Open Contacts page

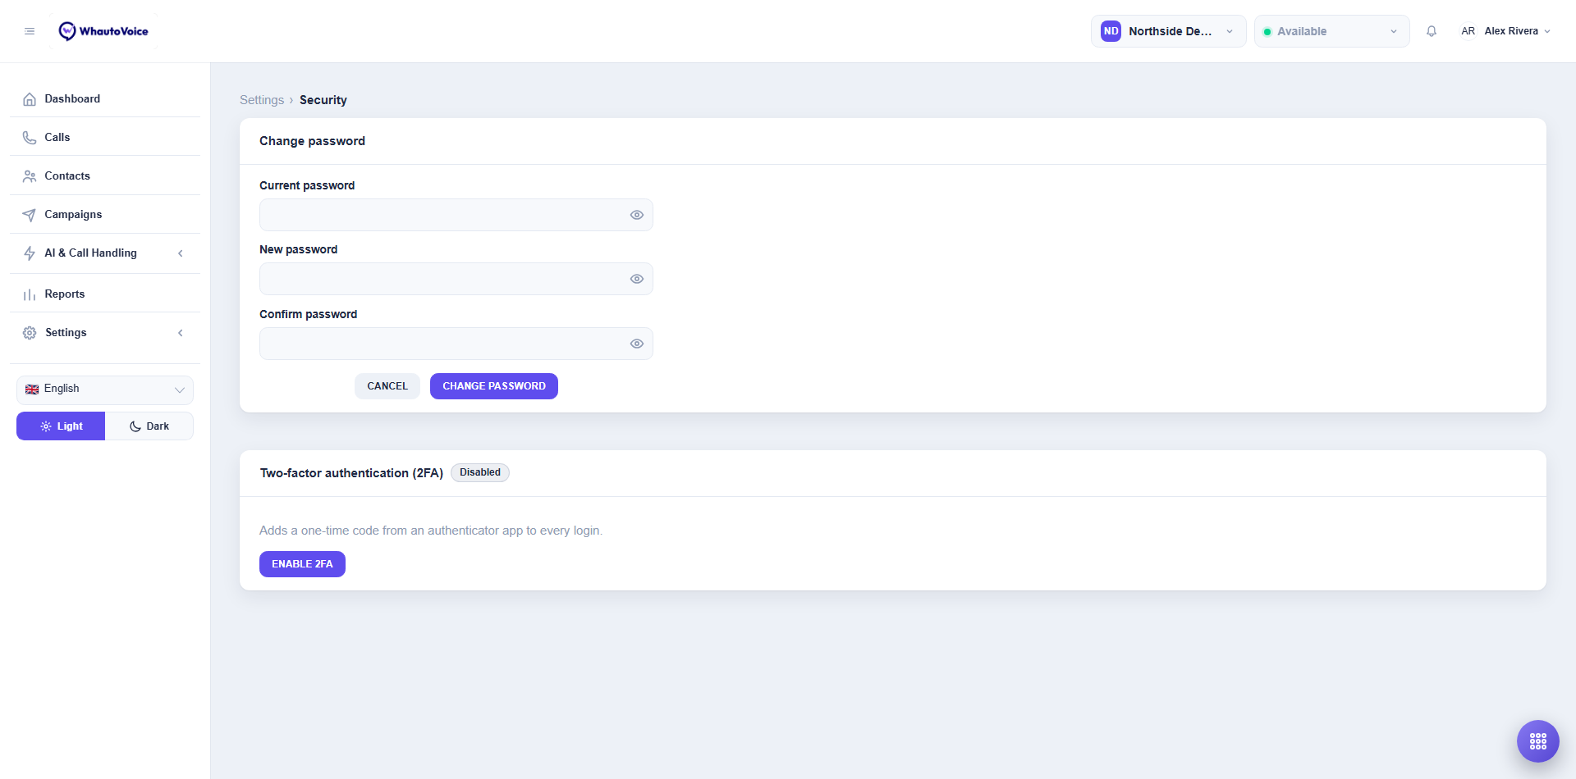click(105, 176)
